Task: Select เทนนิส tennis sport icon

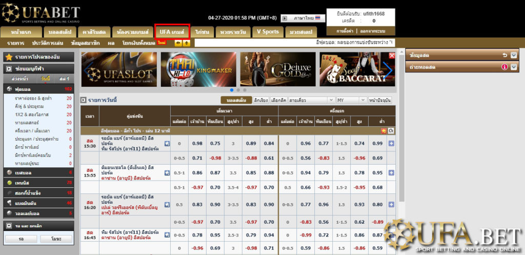Action: tap(9, 183)
